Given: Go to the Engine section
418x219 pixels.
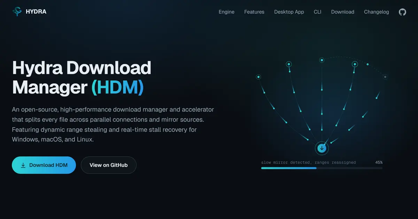Looking at the screenshot, I should 226,12.
